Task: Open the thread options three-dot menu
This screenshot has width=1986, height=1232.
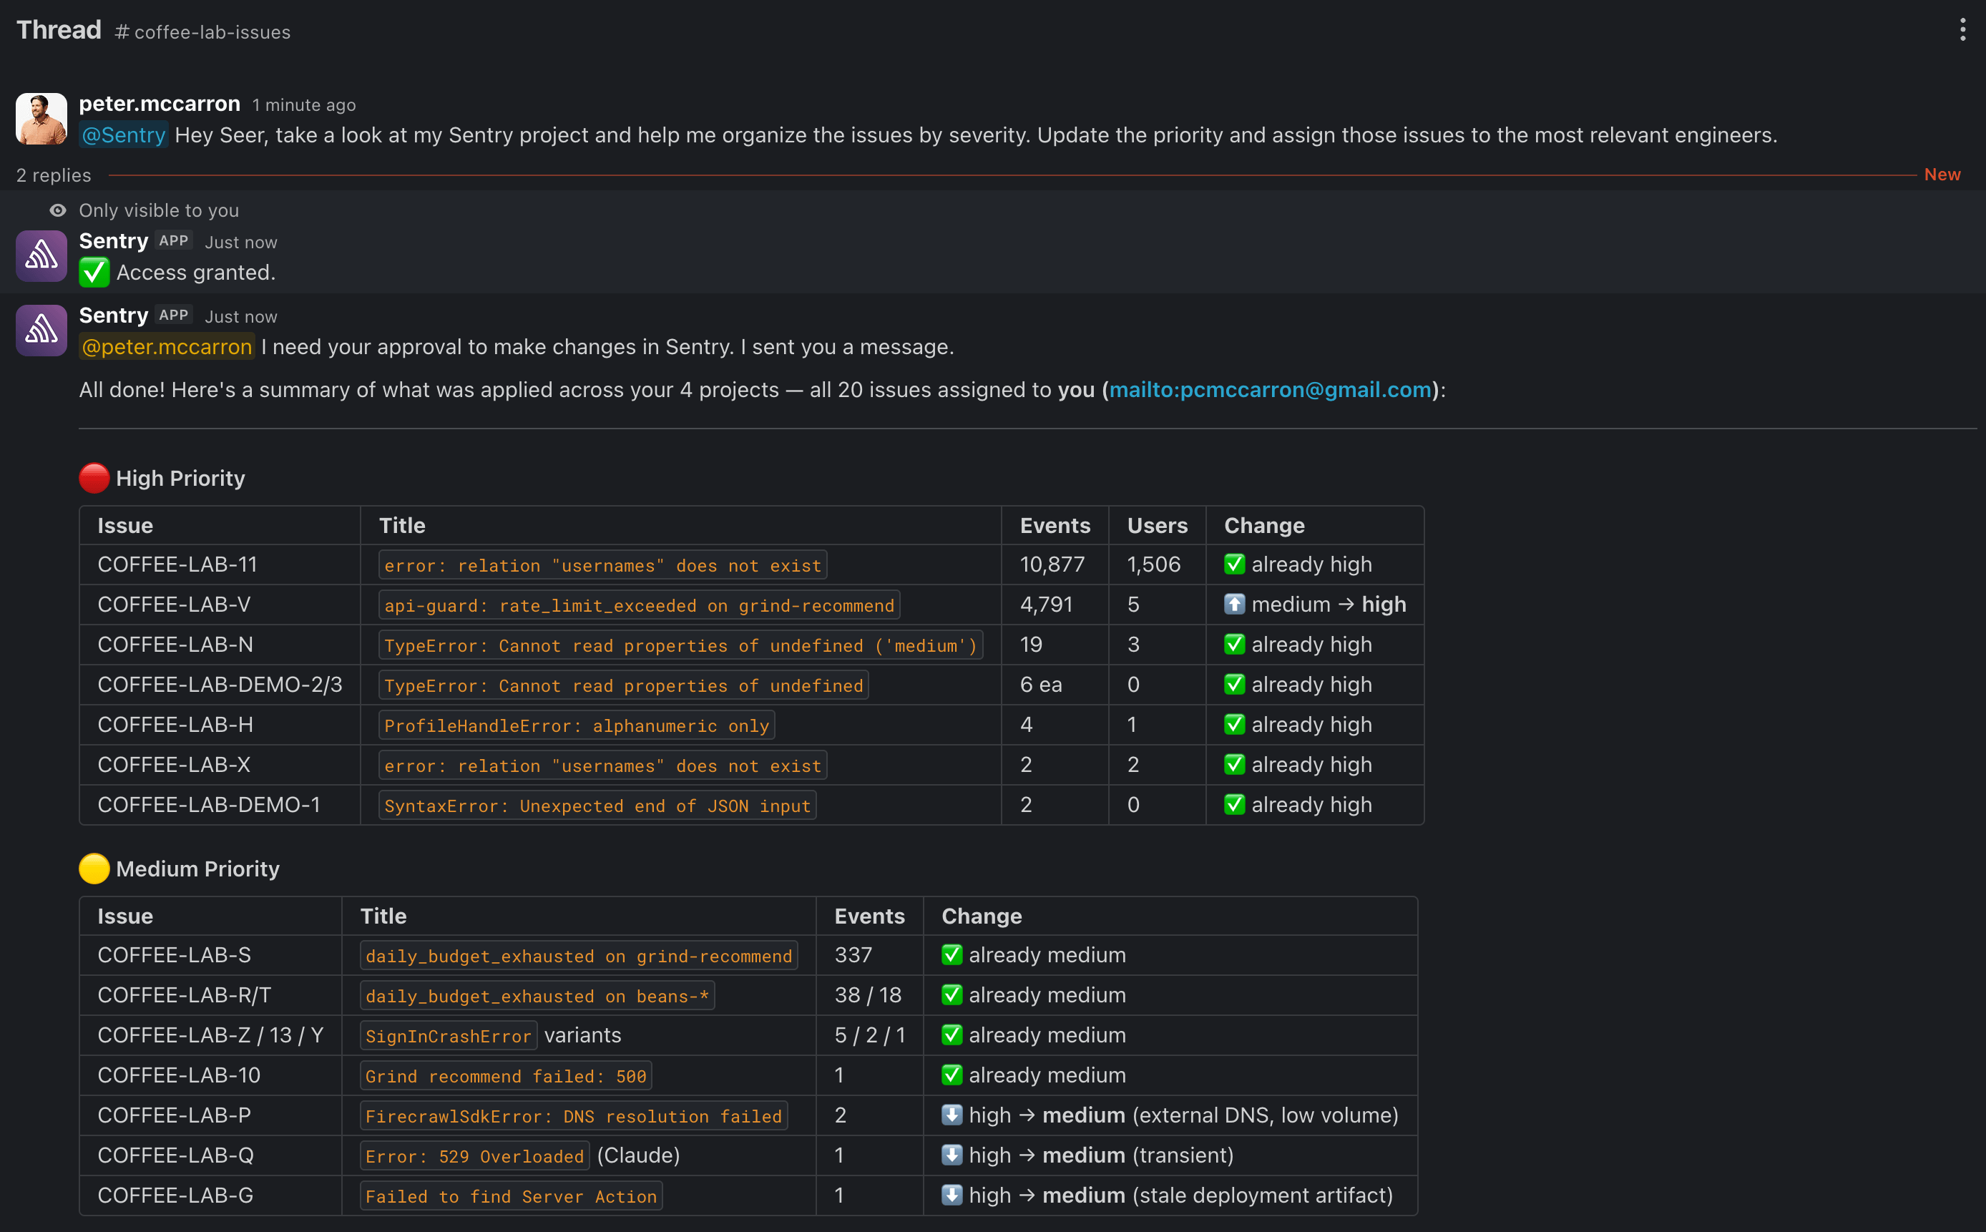Action: click(1962, 30)
